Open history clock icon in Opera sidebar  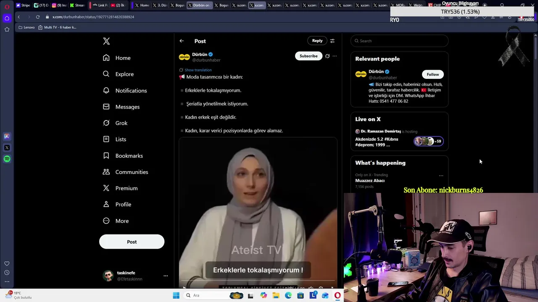[7, 273]
